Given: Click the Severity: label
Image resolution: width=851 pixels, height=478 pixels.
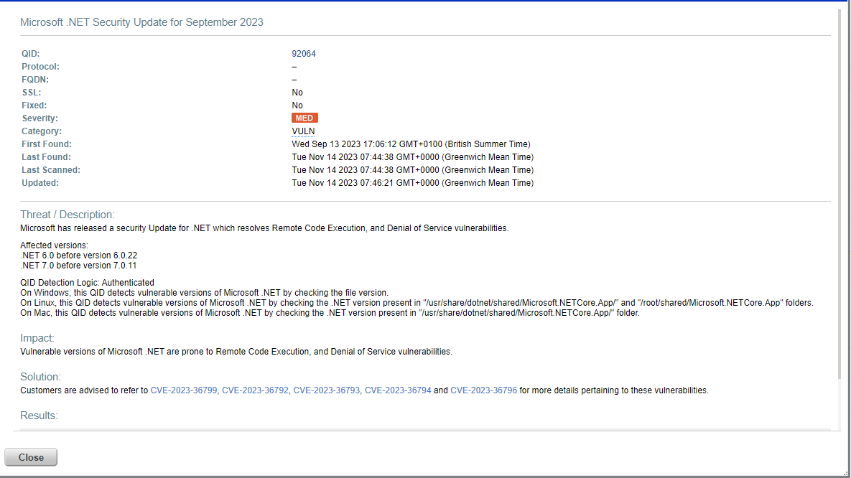Looking at the screenshot, I should [x=39, y=118].
